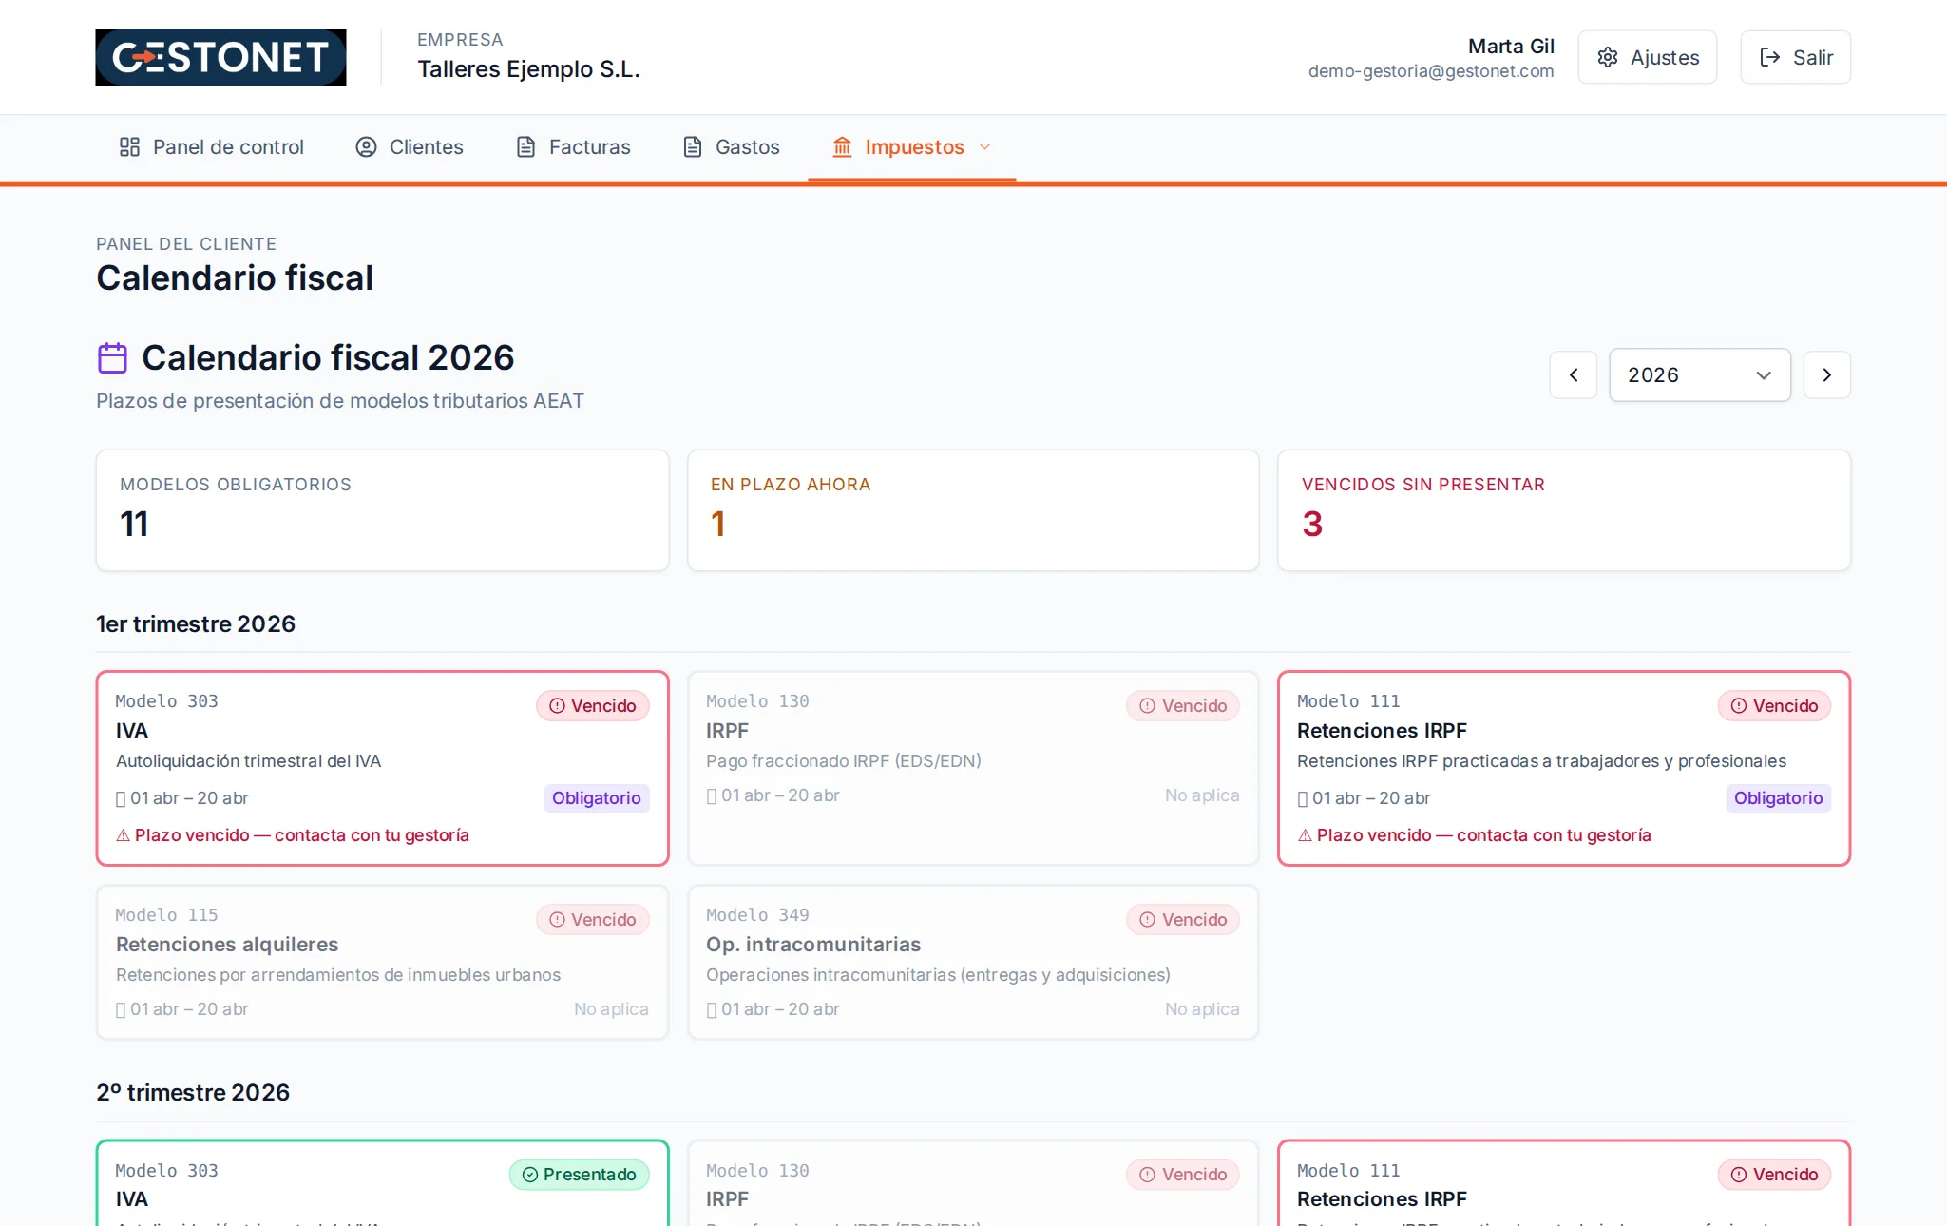Click the Modelos obligatorios summary card
Viewport: 1947px width, 1226px height.
[383, 510]
